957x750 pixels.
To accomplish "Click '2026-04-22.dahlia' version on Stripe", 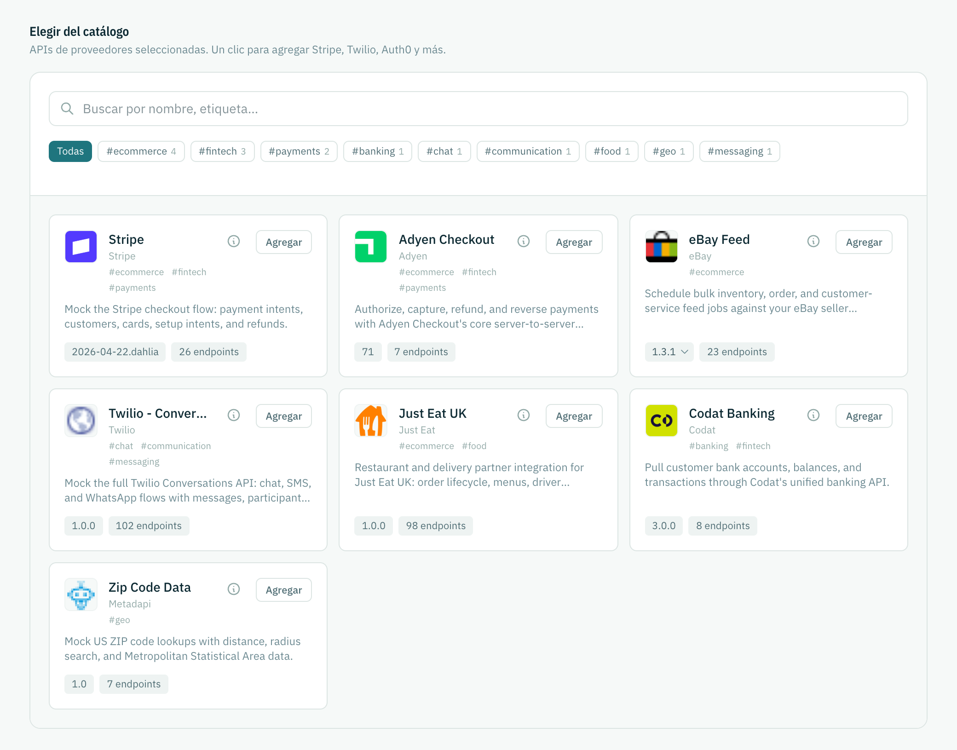I will click(115, 352).
